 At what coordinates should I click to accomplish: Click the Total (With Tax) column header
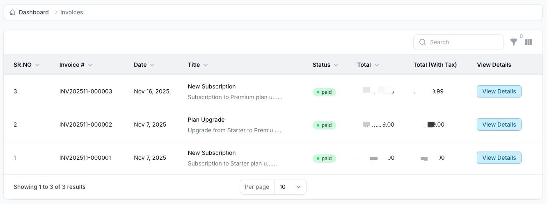click(435, 65)
